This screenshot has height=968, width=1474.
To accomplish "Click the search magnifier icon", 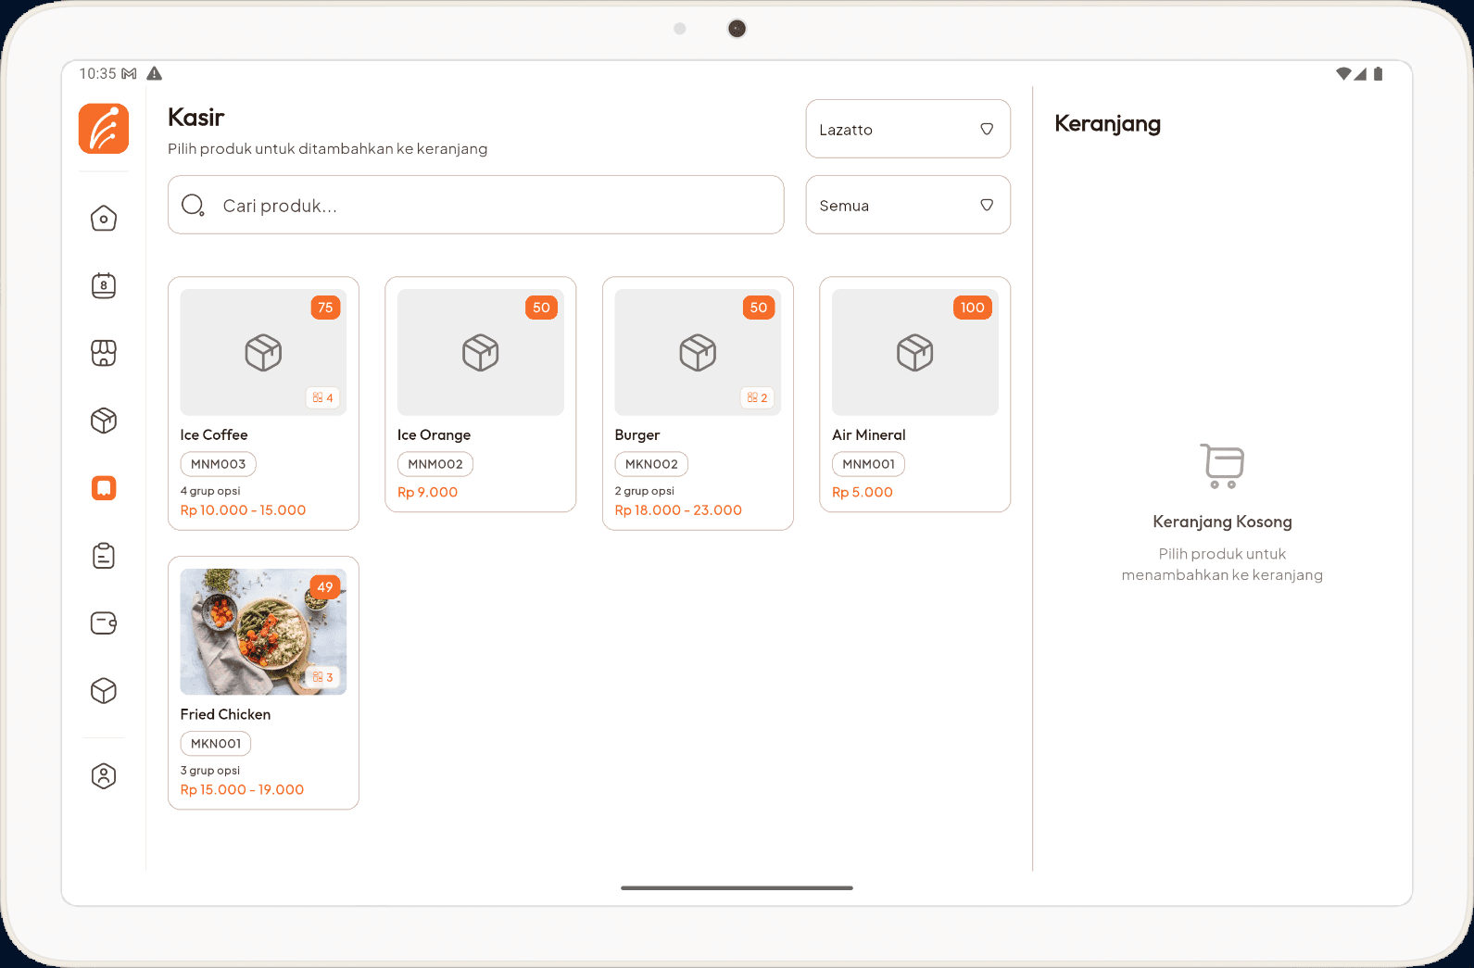I will pos(193,205).
